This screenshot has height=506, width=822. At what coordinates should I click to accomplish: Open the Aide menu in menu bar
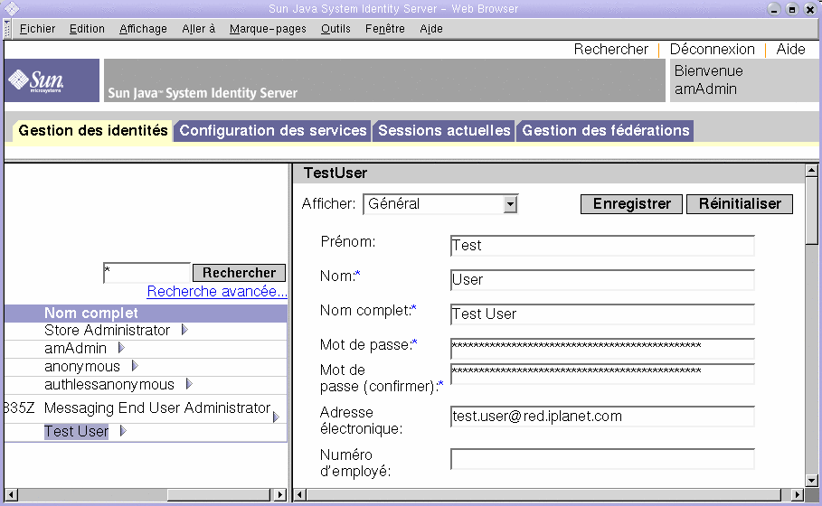coord(431,29)
